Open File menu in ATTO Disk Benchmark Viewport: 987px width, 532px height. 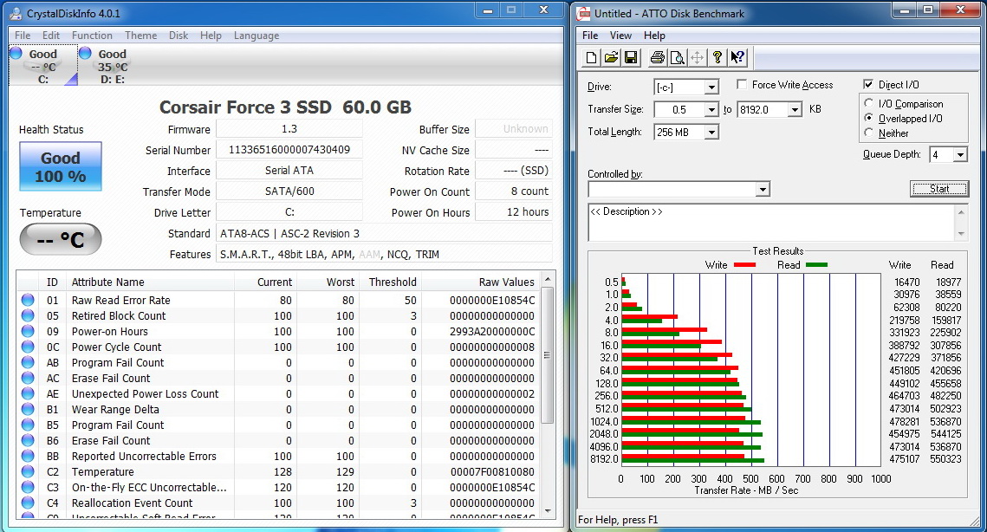pyautogui.click(x=590, y=36)
